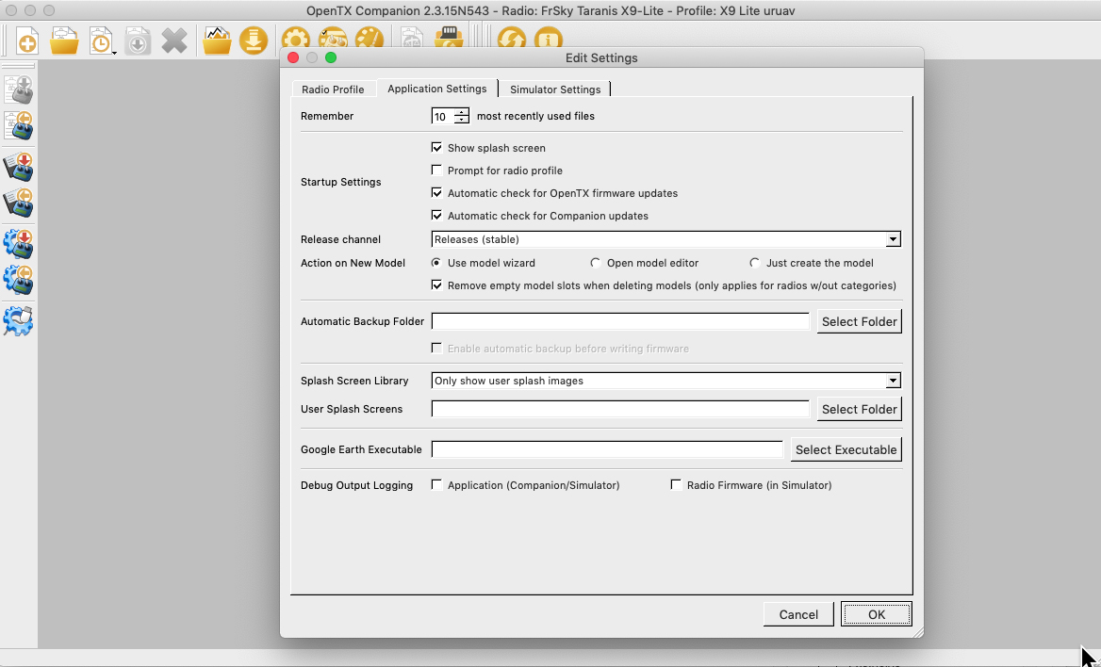
Task: Toggle Show splash screen checkbox
Action: coord(436,148)
